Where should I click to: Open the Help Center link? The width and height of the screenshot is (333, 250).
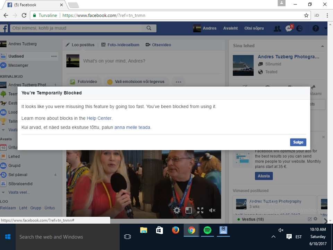tap(99, 118)
